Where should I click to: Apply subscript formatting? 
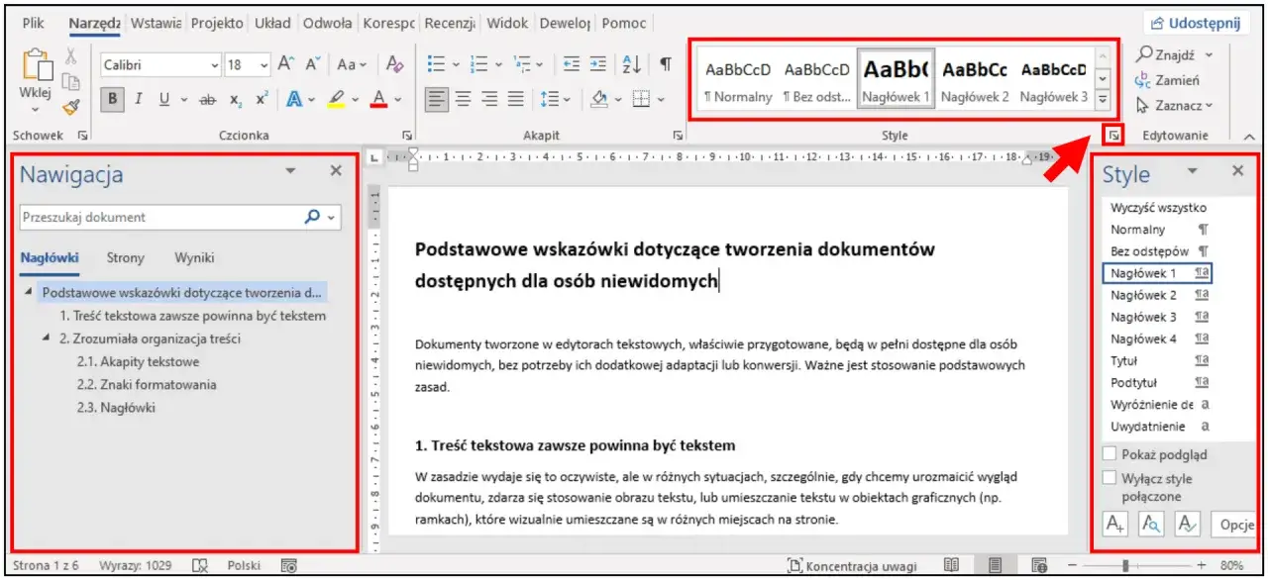tap(236, 99)
